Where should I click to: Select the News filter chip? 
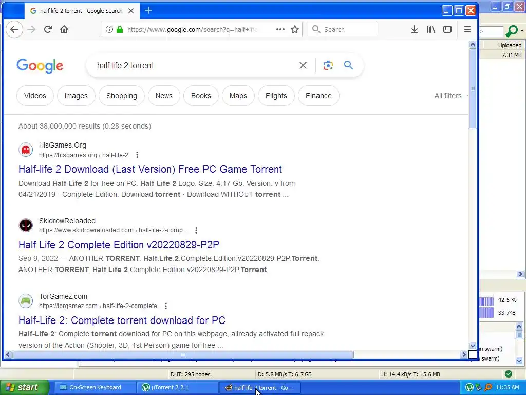click(x=164, y=96)
